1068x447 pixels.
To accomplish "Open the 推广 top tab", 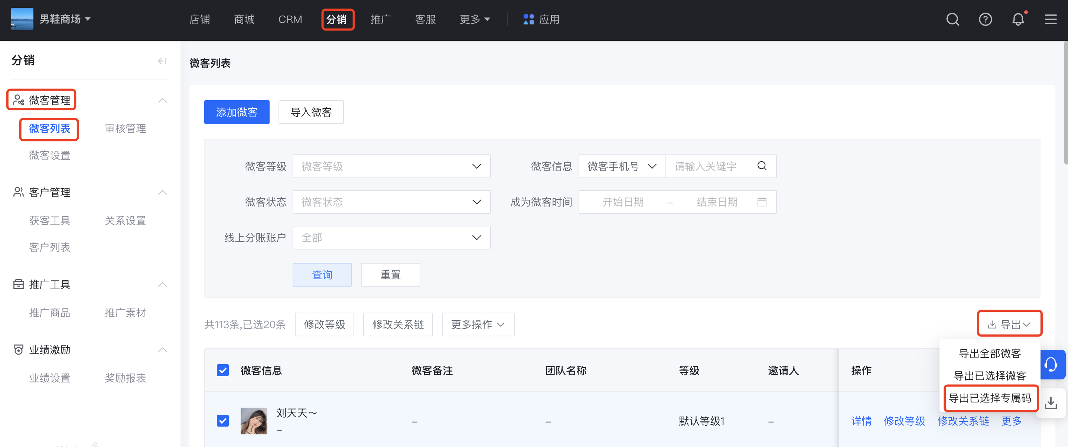I will pyautogui.click(x=381, y=19).
